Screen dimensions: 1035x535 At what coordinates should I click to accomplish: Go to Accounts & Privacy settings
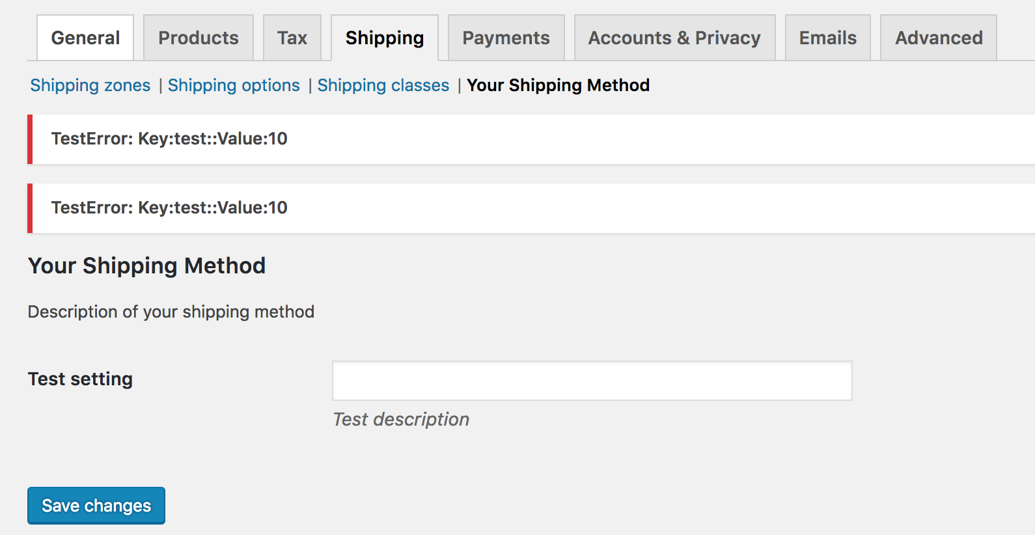point(674,38)
